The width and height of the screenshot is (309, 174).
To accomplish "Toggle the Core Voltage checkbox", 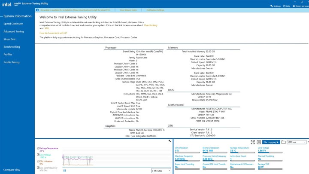I will pos(38,155).
